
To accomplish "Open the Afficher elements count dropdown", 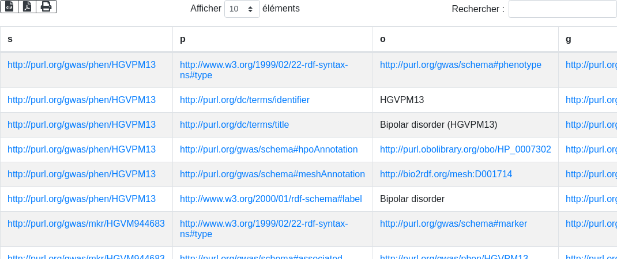I will pyautogui.click(x=242, y=9).
